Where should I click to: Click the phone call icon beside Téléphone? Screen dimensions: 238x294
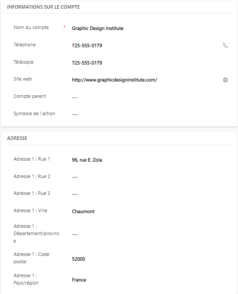(x=225, y=45)
